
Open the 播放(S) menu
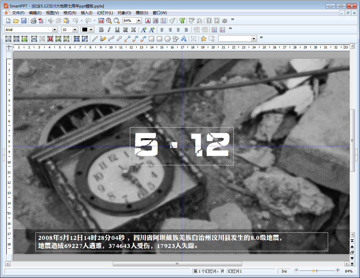tap(142, 13)
